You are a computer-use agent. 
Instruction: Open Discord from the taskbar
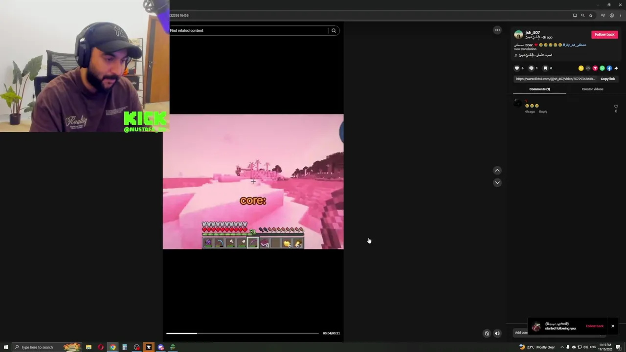[160, 347]
